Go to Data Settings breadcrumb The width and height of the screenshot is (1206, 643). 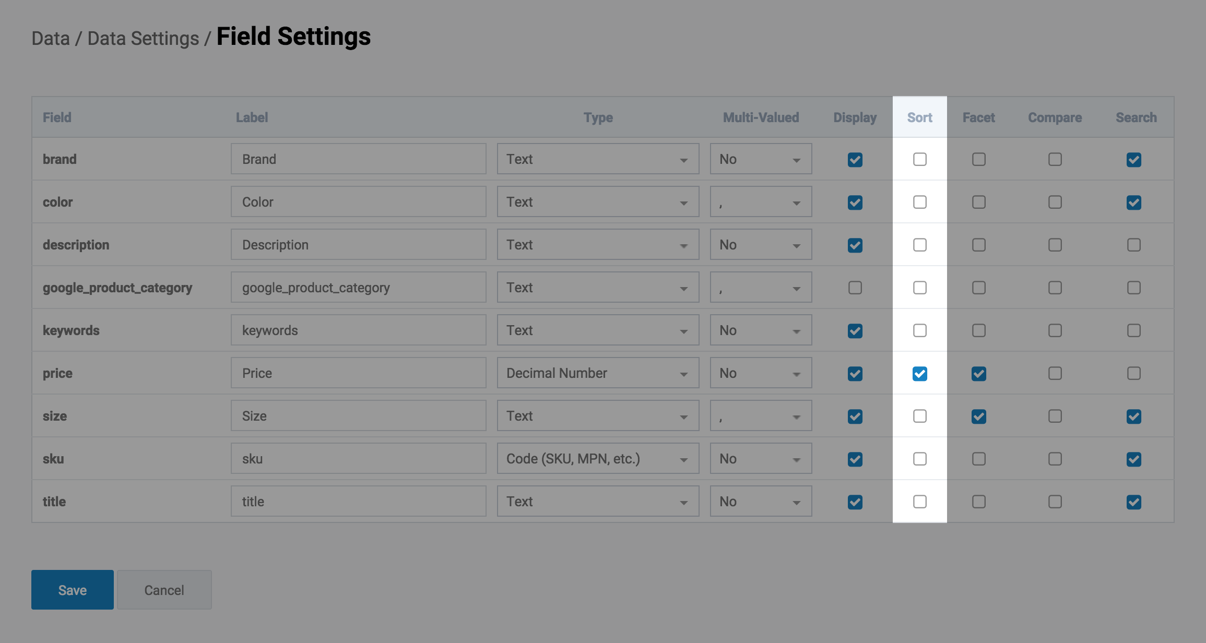point(143,39)
